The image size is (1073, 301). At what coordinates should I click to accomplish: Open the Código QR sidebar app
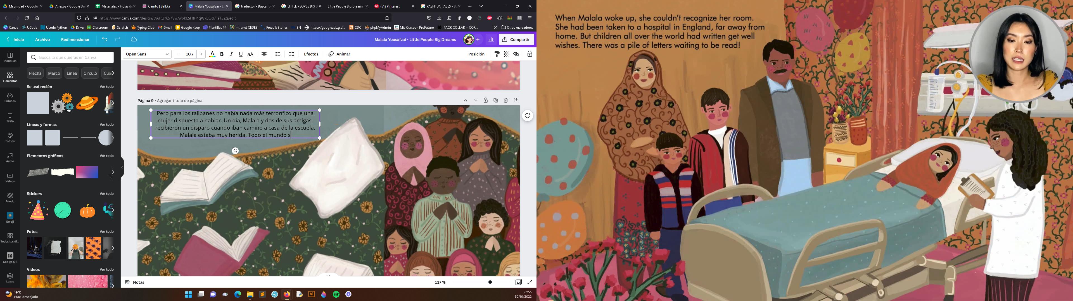coord(10,258)
